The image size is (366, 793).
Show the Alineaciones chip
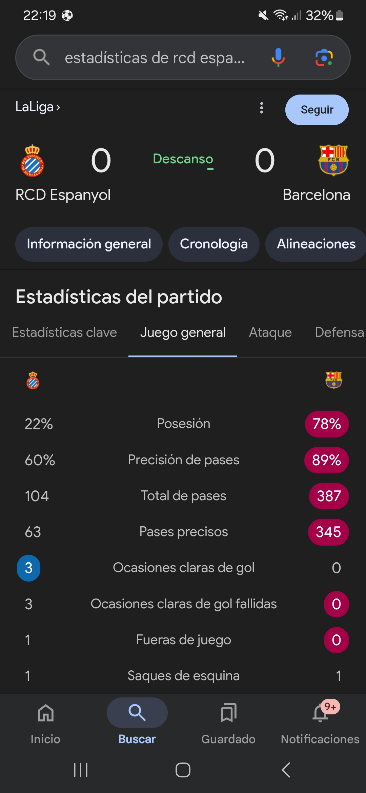click(x=316, y=244)
